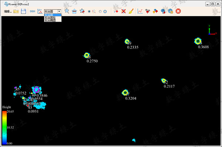222x147 pixels.
Task: Clear with the yellow broom icon
Action: tap(131, 11)
